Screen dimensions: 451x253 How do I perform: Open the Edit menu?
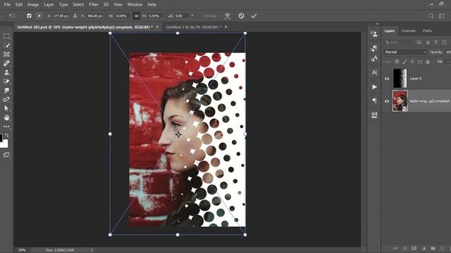click(19, 5)
